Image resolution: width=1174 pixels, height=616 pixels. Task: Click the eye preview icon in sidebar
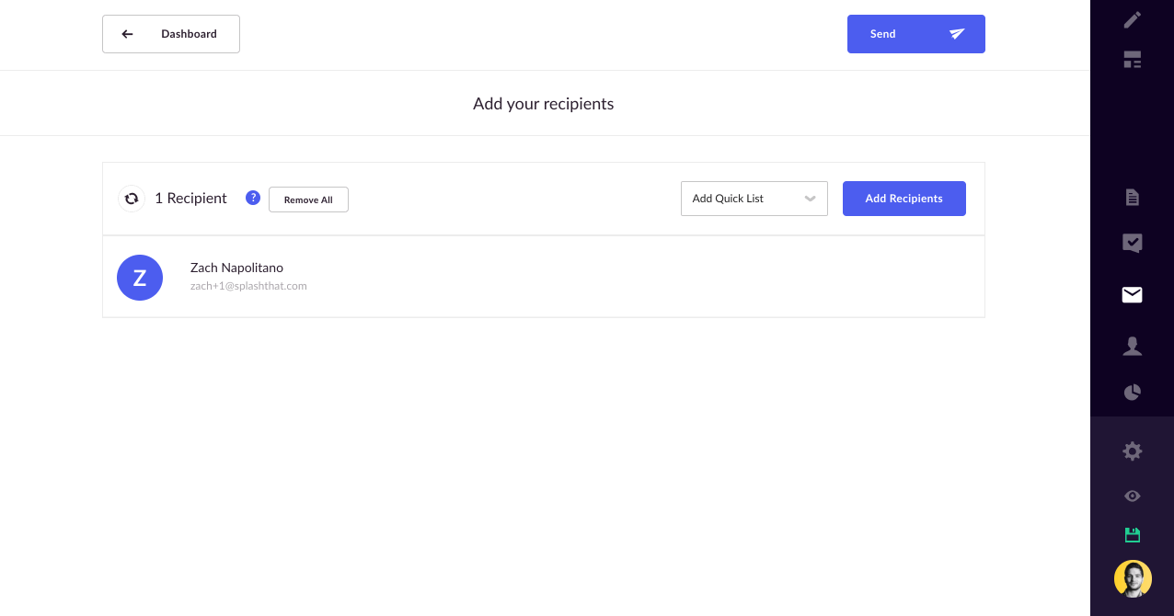pyautogui.click(x=1133, y=496)
